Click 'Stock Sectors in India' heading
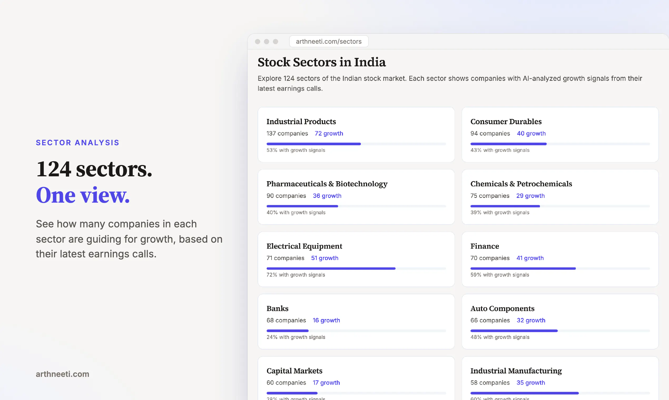The width and height of the screenshot is (669, 400). coord(322,62)
